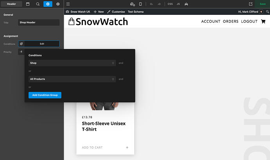Click the undo arrow icon
Image resolution: width=270 pixels, height=160 pixels.
click(151, 4)
